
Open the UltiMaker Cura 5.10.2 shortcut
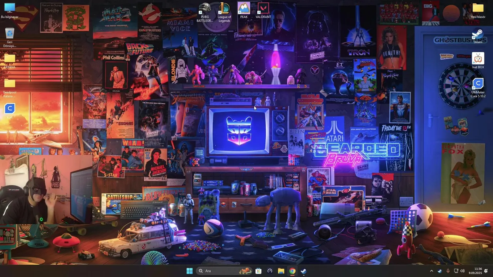click(478, 88)
